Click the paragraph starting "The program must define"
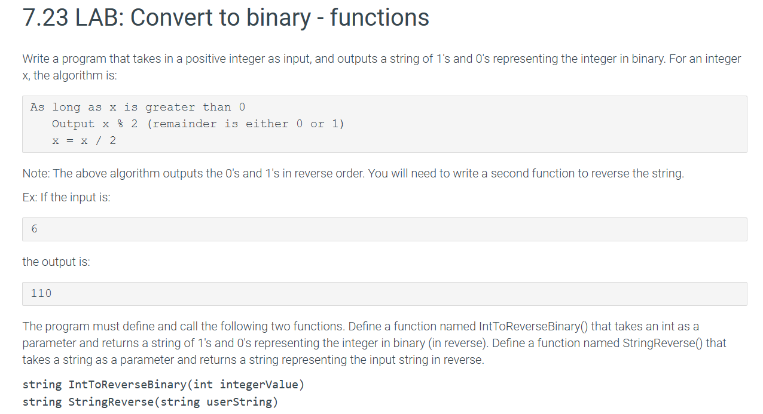This screenshot has height=414, width=763. (374, 343)
